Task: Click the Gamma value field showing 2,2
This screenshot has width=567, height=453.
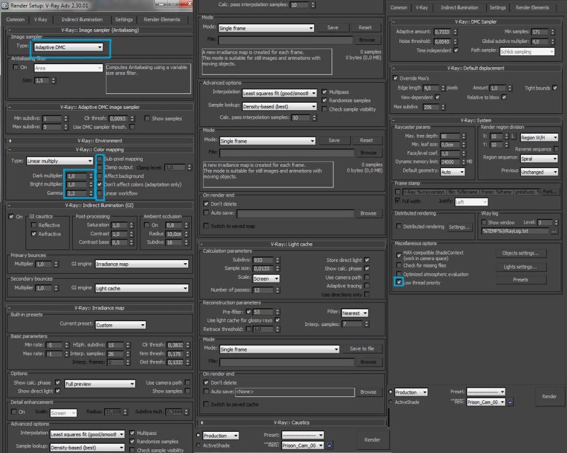Action: pyautogui.click(x=77, y=194)
